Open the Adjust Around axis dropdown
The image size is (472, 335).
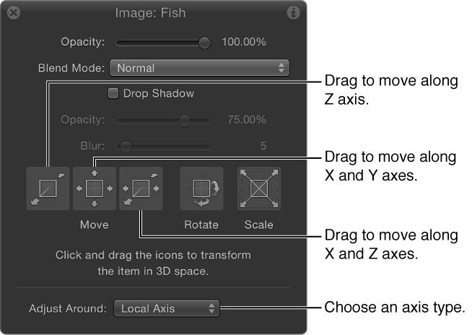tap(165, 308)
